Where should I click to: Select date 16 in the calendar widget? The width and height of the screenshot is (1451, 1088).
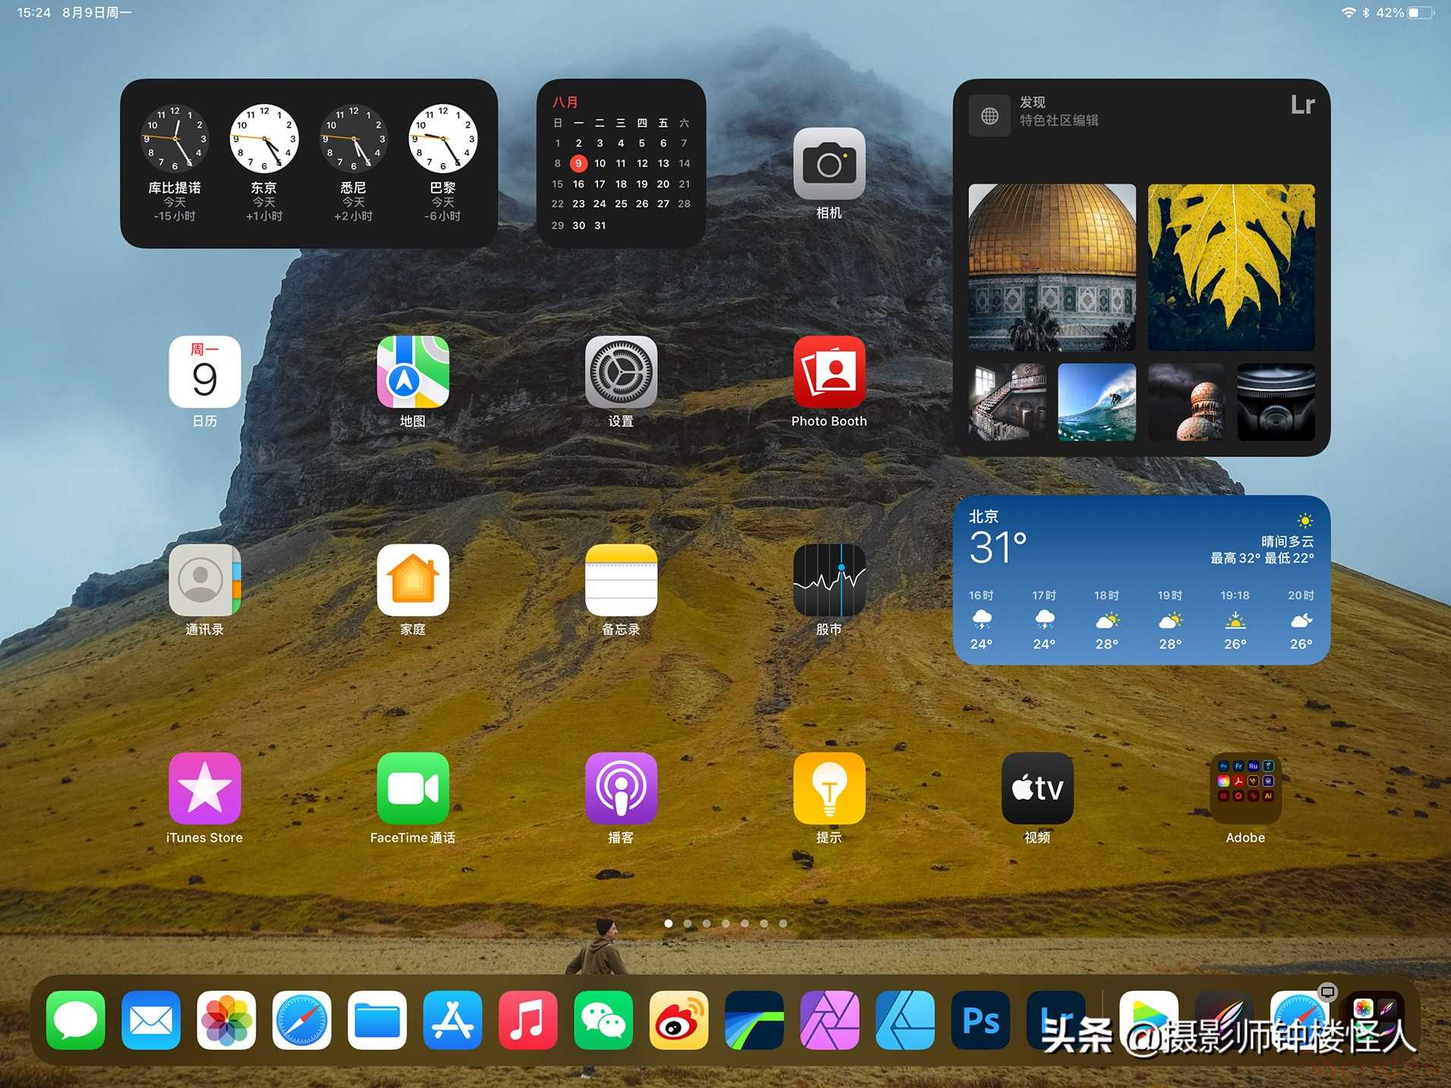[x=578, y=184]
